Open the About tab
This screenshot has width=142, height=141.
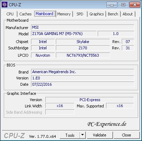[128, 14]
